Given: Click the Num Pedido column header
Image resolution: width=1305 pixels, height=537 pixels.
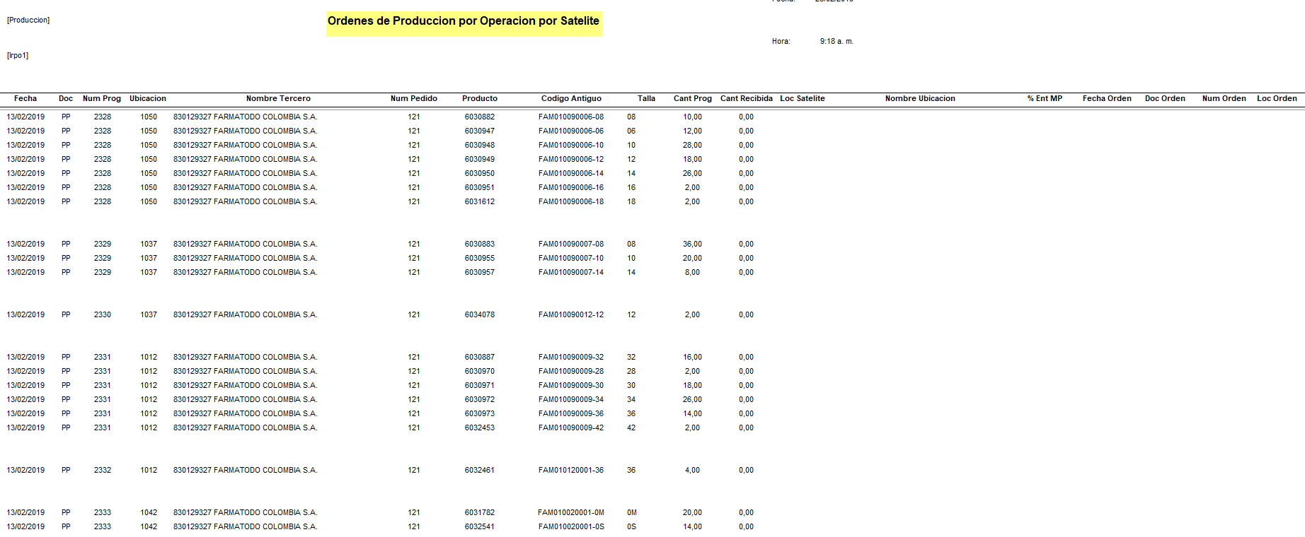Looking at the screenshot, I should coord(414,98).
